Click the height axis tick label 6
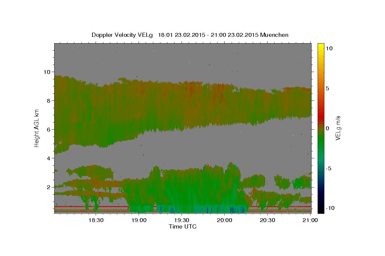This screenshot has width=385, height=256. tap(49, 129)
